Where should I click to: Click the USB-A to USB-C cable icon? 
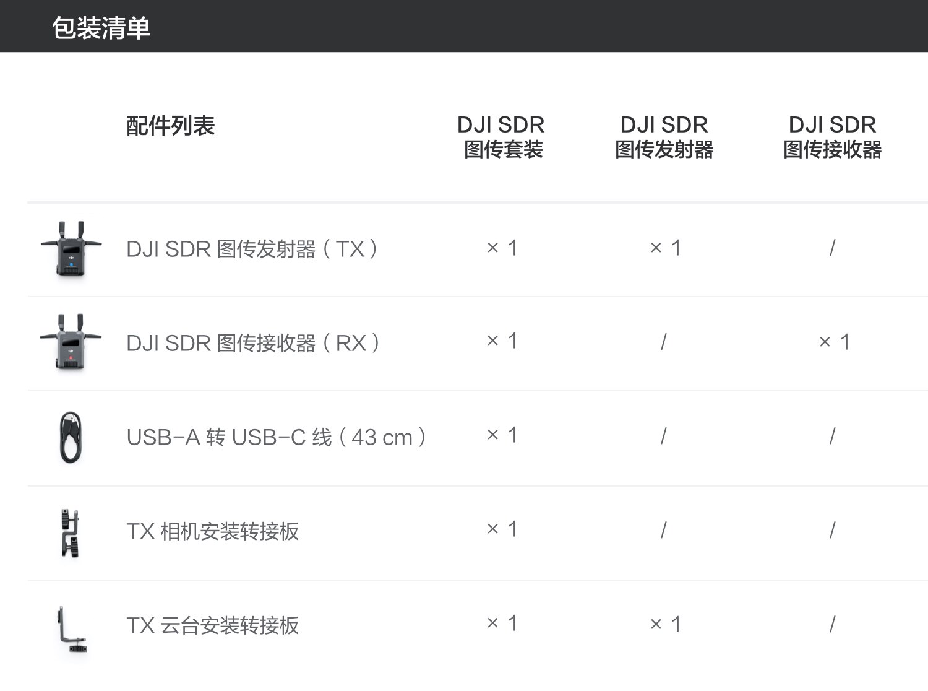point(71,437)
